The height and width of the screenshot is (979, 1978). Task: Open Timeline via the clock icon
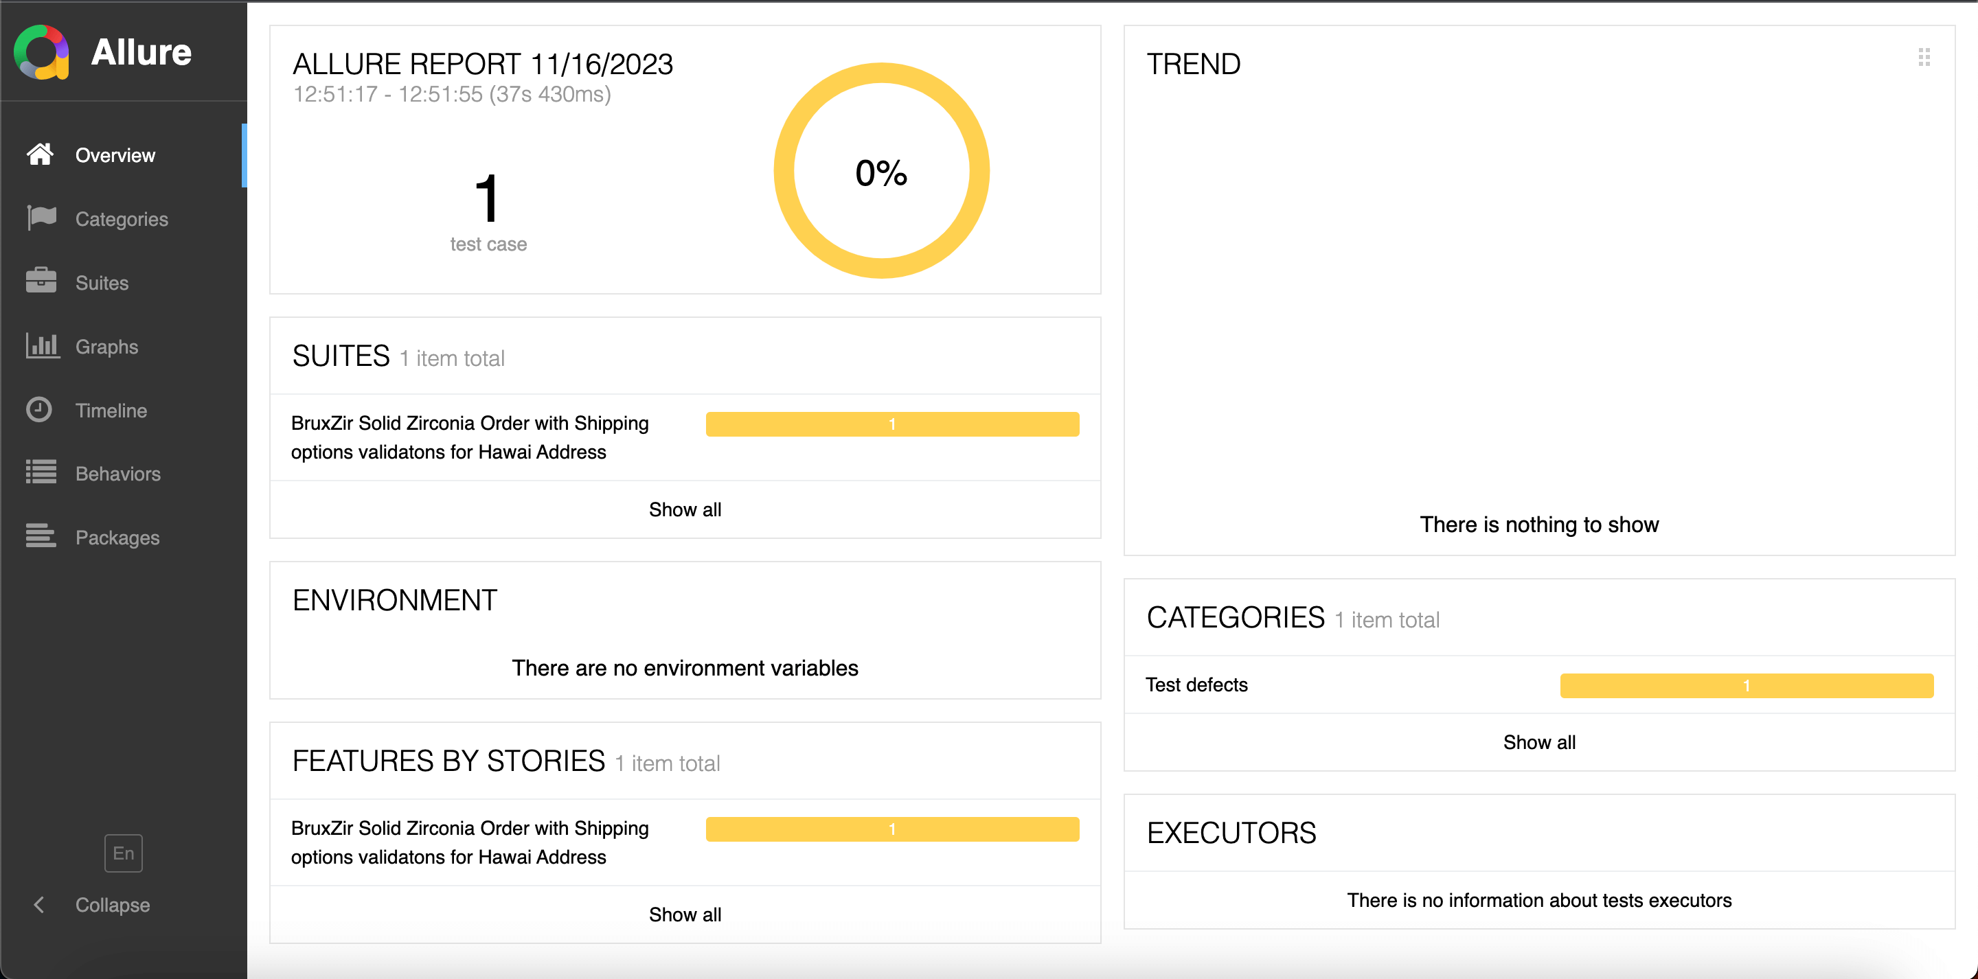click(x=39, y=409)
